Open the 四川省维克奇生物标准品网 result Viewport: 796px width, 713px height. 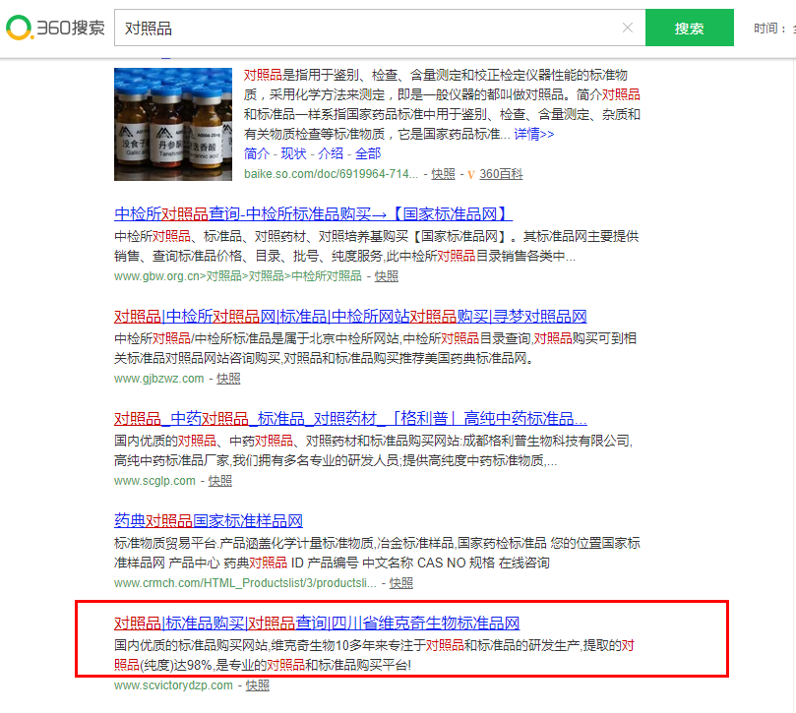[x=317, y=624]
